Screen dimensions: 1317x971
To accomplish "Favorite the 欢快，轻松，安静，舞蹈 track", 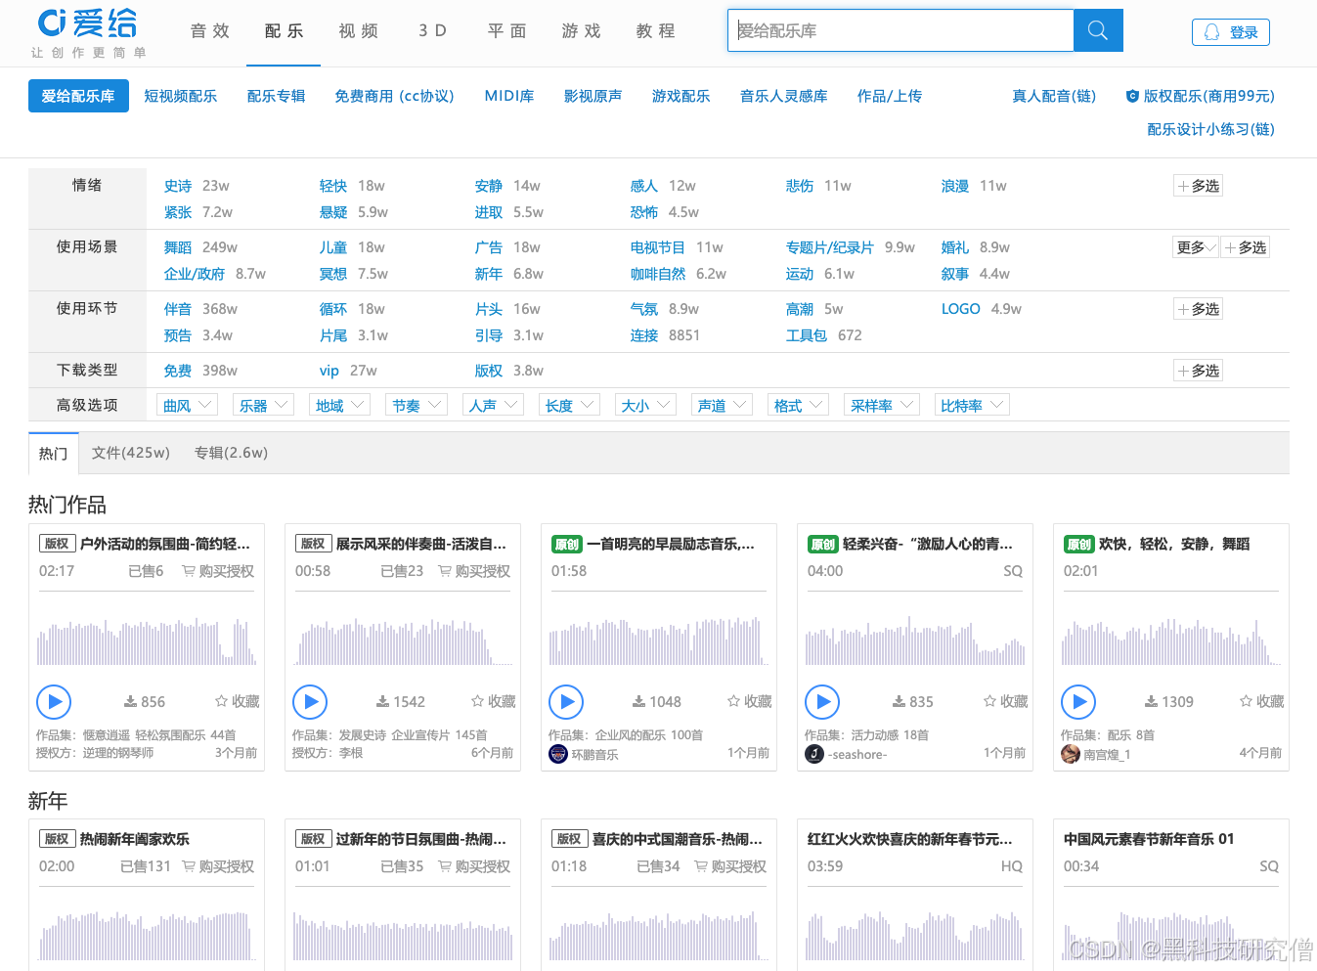I will coord(1262,701).
